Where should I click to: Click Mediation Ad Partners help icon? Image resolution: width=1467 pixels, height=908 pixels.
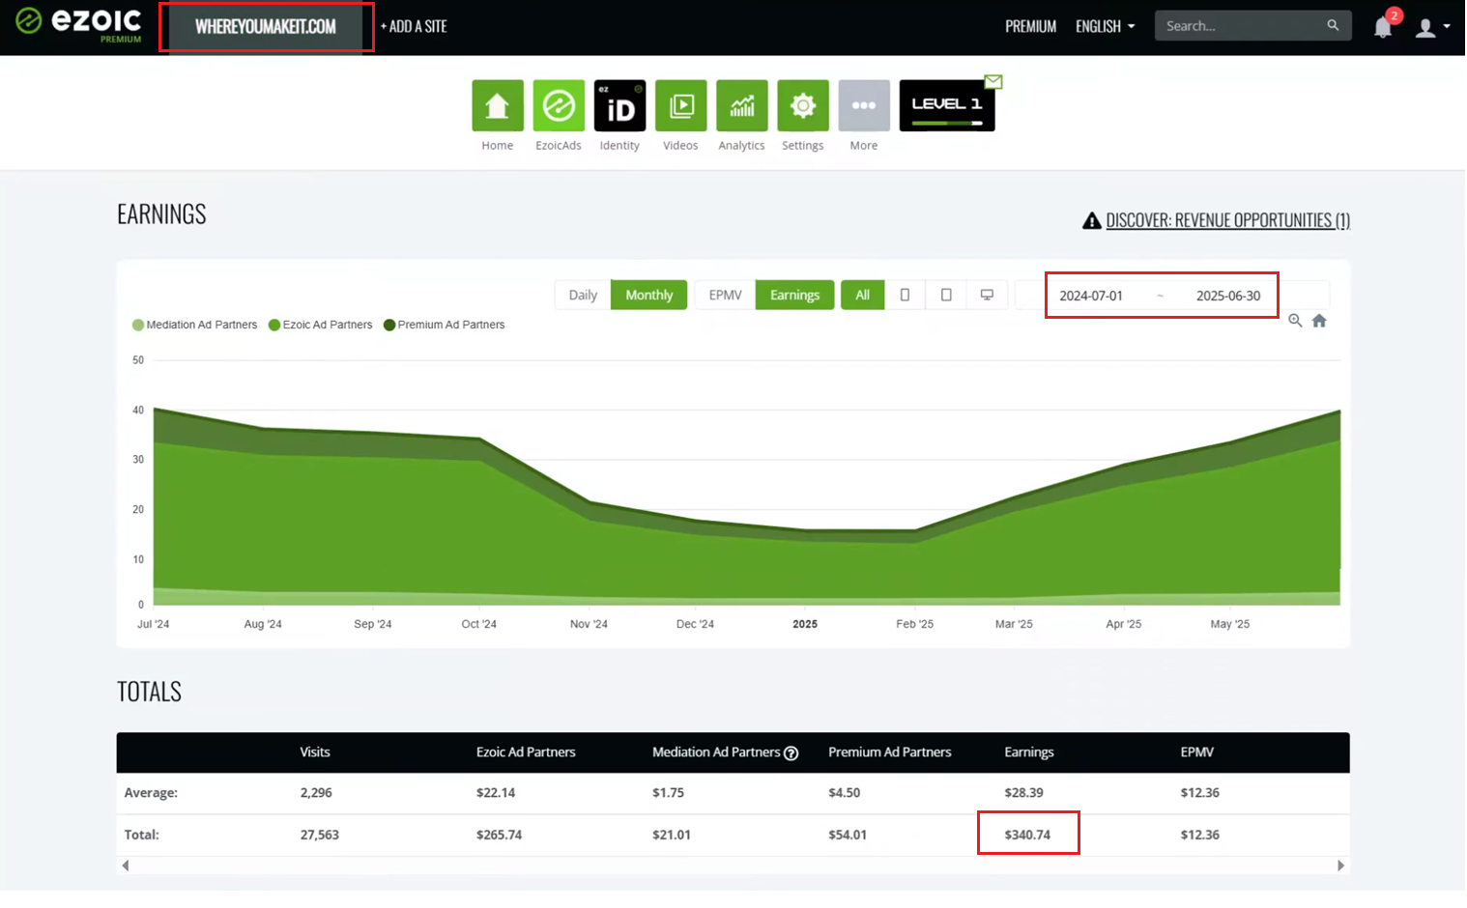pyautogui.click(x=791, y=753)
